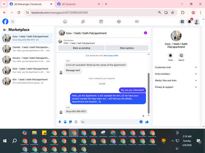Choose a GIF icon in composer
The height and width of the screenshot is (153, 205).
76,122
